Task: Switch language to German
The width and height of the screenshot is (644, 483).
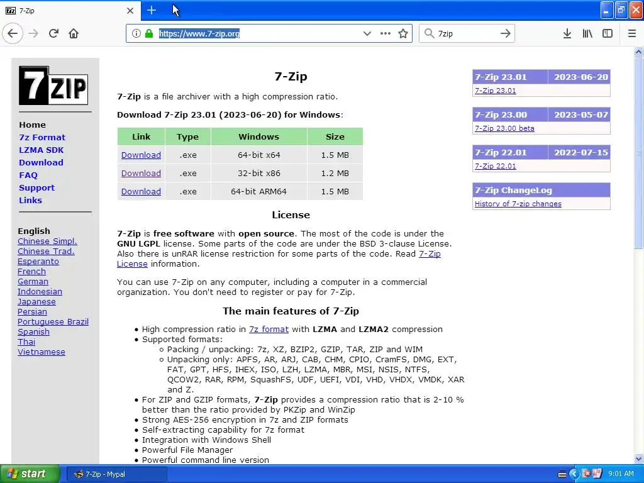Action: click(33, 282)
